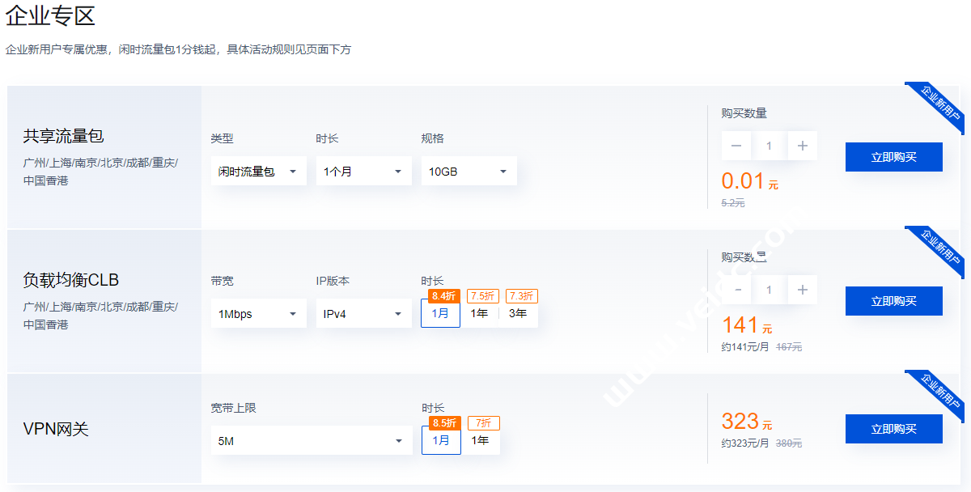
Task: Click the 141元 price text
Action: tap(747, 325)
